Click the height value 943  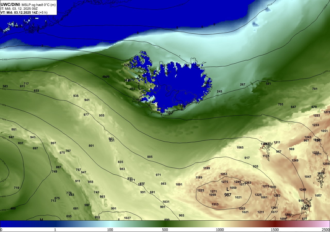33,137
